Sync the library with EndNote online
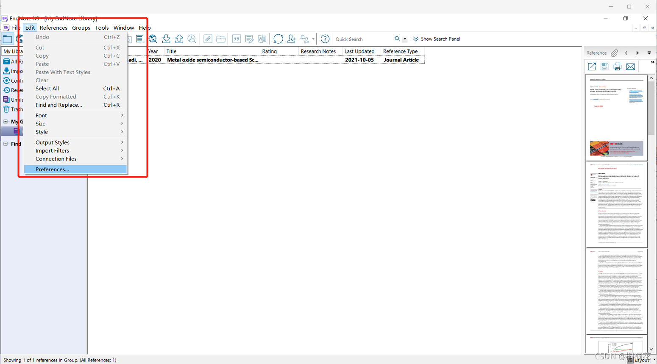The height and width of the screenshot is (364, 657). tap(278, 39)
